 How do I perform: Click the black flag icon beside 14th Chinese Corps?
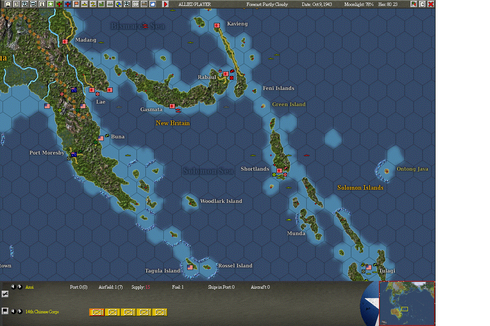point(5,311)
